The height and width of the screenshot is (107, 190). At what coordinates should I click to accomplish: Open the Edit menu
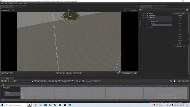tap(6, 4)
